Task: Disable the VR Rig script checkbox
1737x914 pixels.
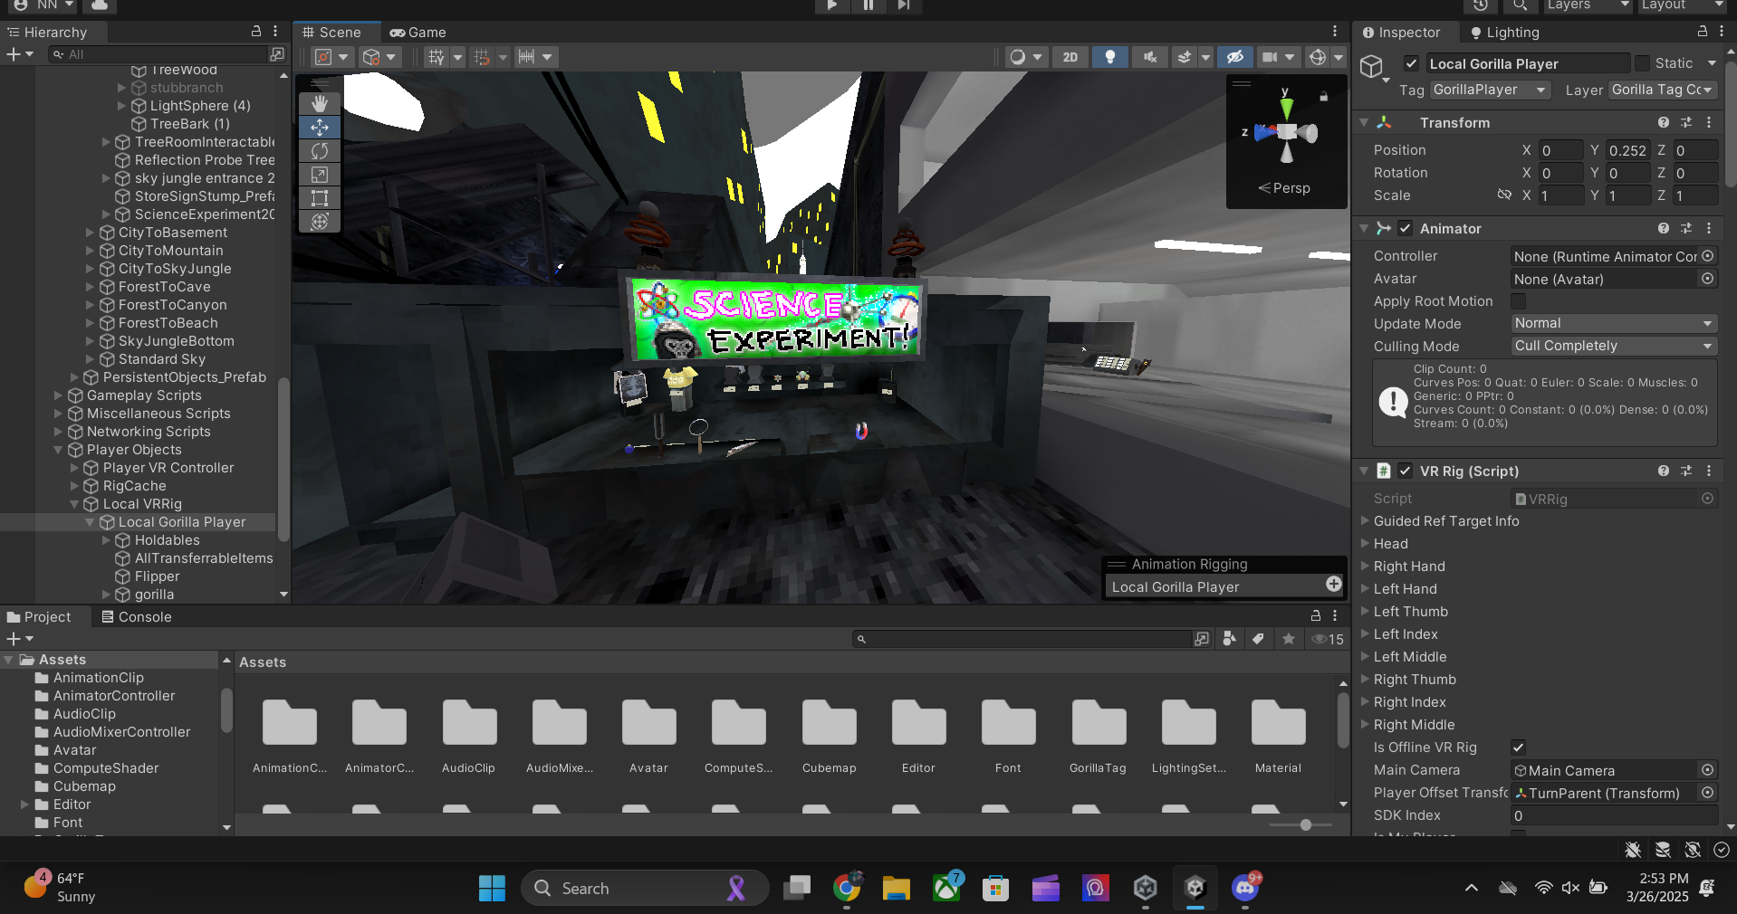Action: coord(1405,471)
